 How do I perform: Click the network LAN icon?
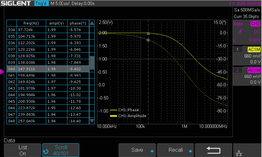[239, 153]
